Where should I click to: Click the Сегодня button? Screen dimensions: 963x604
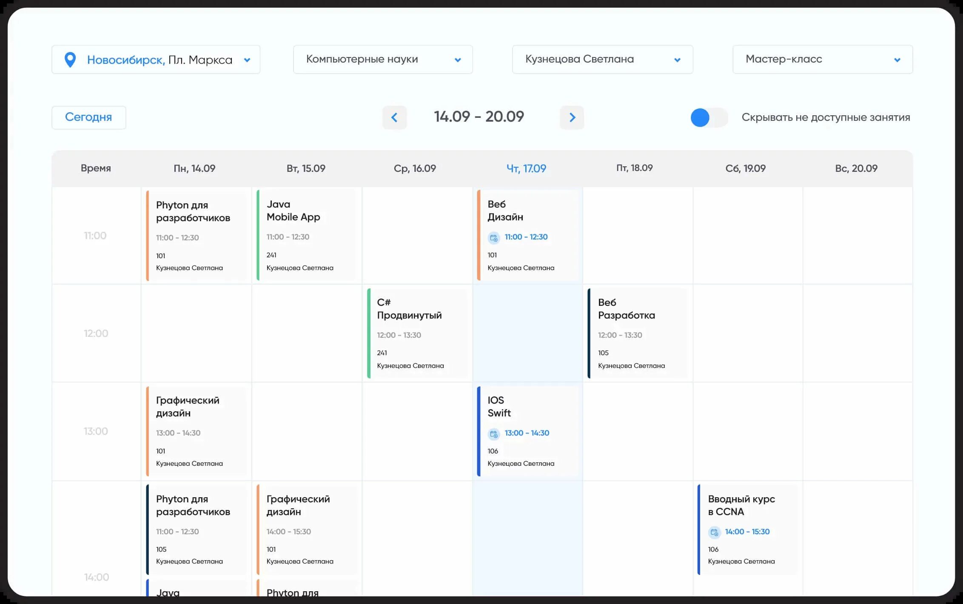[x=89, y=117]
